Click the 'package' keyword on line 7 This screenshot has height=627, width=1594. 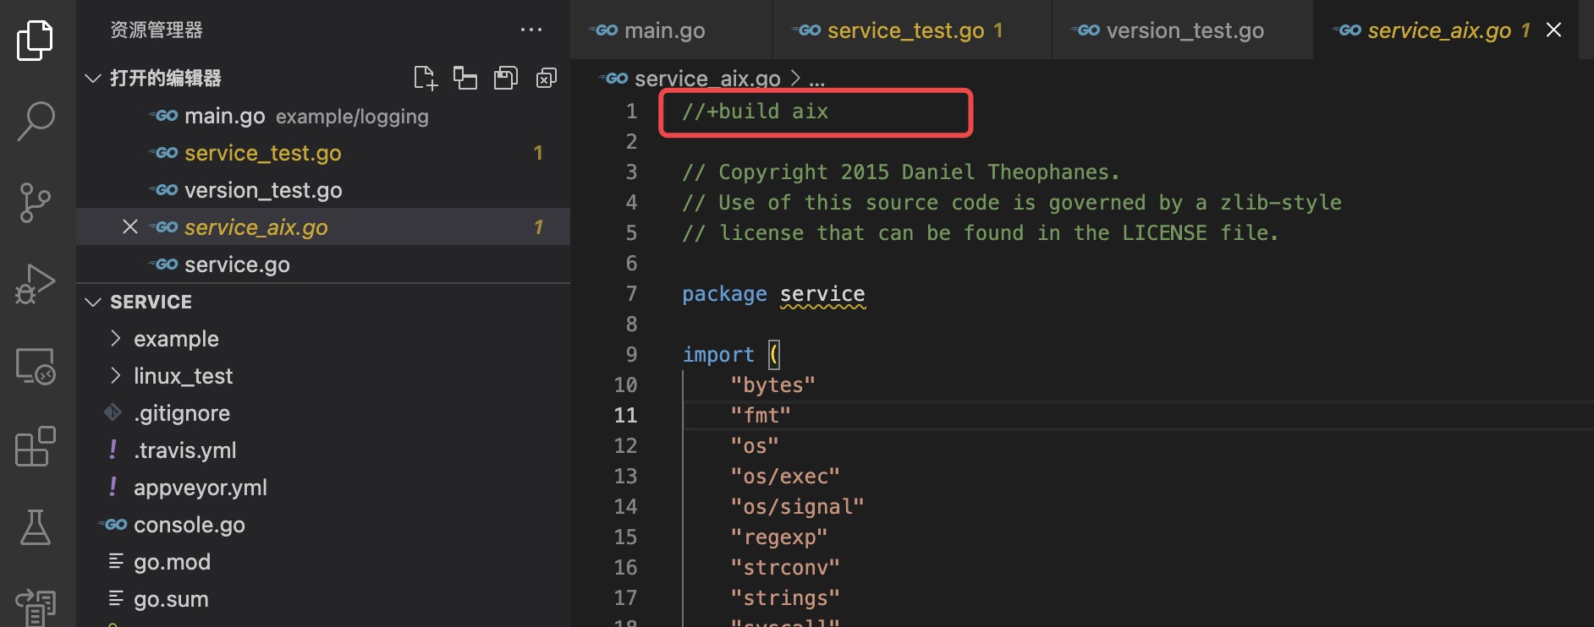724,294
